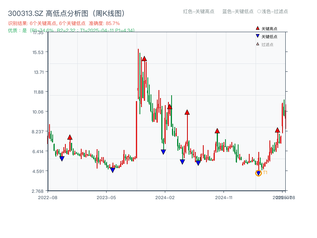Click the red marker near the 2024-02 double top
Image resolution: width=317 pixels, height=238 pixels.
click(170, 106)
